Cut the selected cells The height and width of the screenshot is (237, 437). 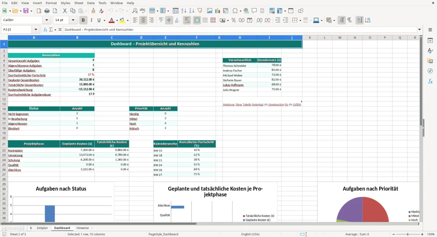[65, 11]
